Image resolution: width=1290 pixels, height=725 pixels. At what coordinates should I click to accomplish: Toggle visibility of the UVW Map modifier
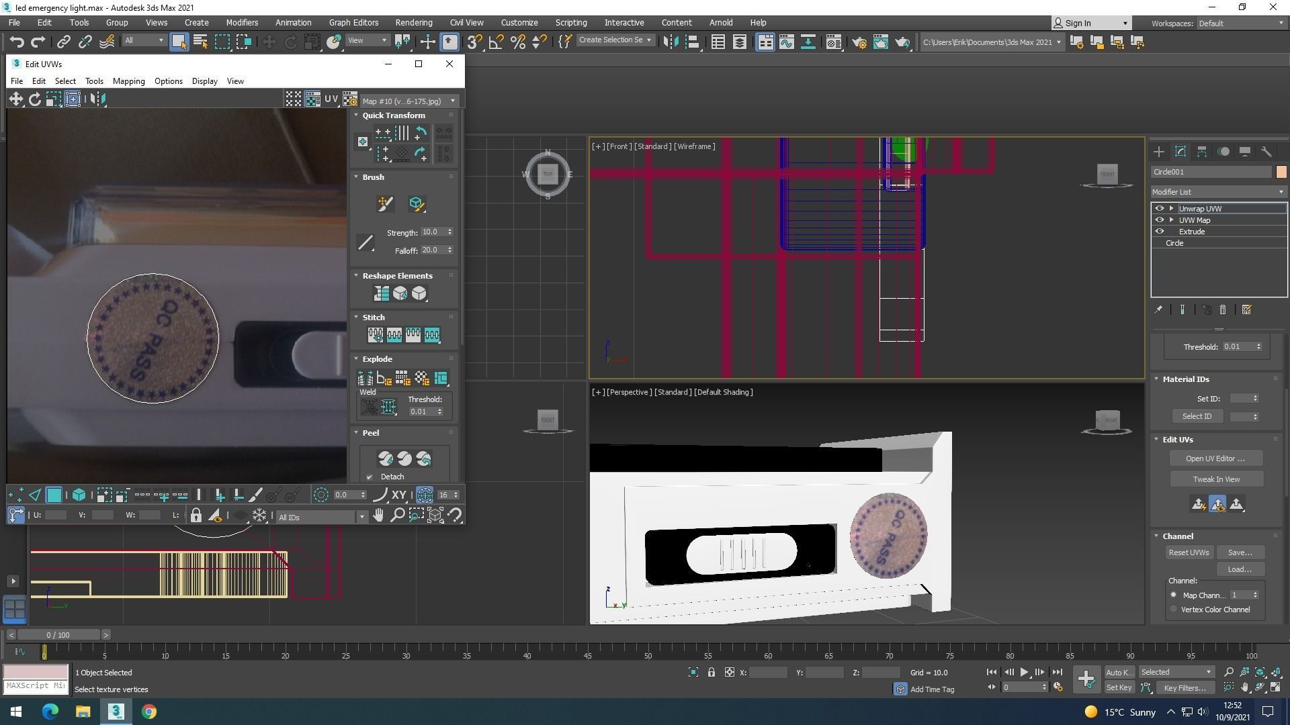(x=1160, y=220)
